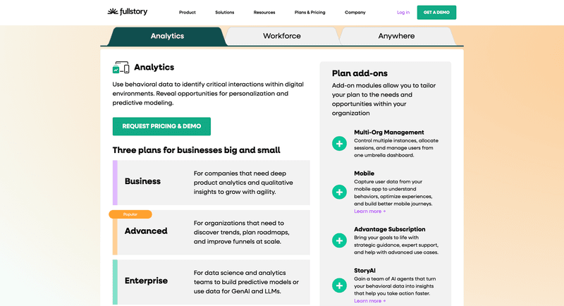The image size is (564, 306).
Task: Click the Log in link
Action: point(403,13)
